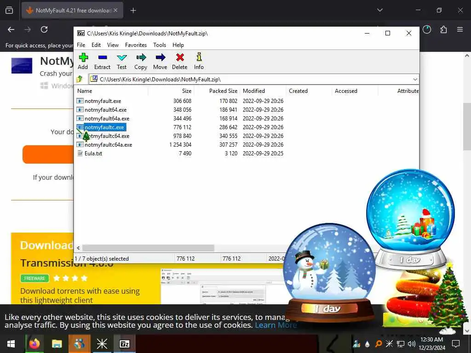
Task: Click the Extract toolbar icon
Action: (103, 57)
